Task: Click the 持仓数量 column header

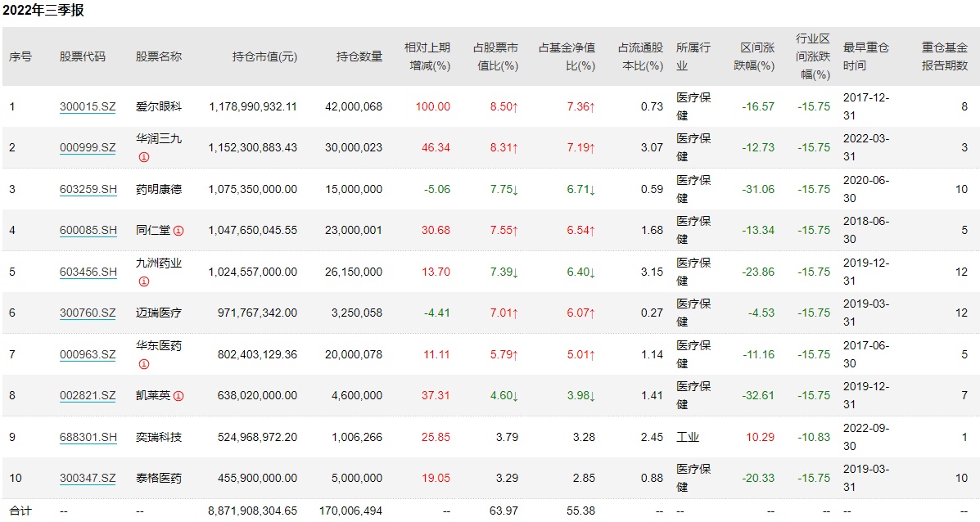Action: [x=359, y=56]
